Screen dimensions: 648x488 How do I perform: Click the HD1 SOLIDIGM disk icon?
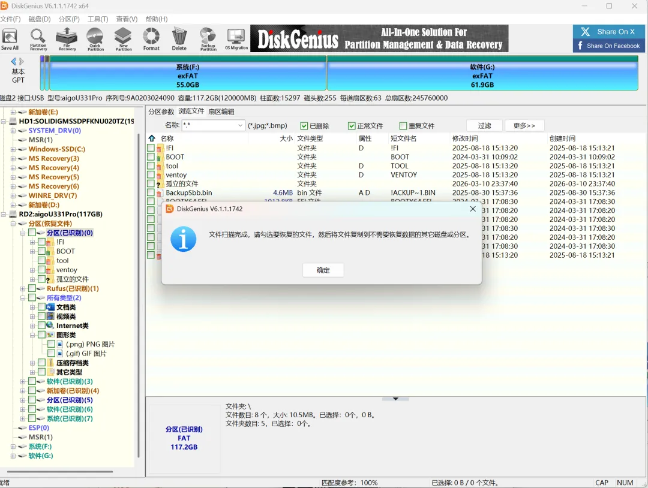13,121
